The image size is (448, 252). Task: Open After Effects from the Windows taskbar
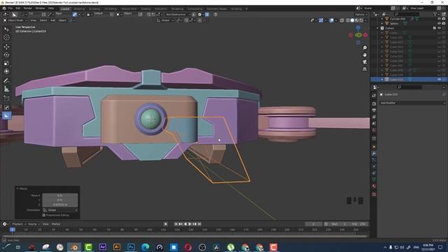click(x=103, y=247)
